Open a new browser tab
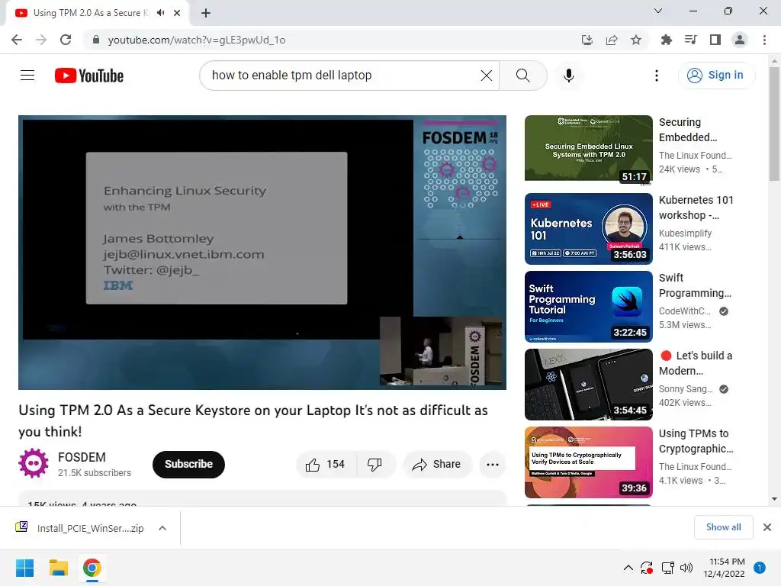Screen dimensions: 781x586 (206, 13)
